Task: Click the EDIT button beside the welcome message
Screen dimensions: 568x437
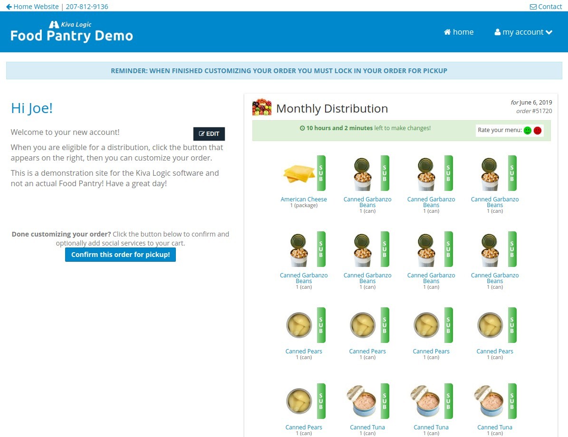Action: pyautogui.click(x=209, y=133)
